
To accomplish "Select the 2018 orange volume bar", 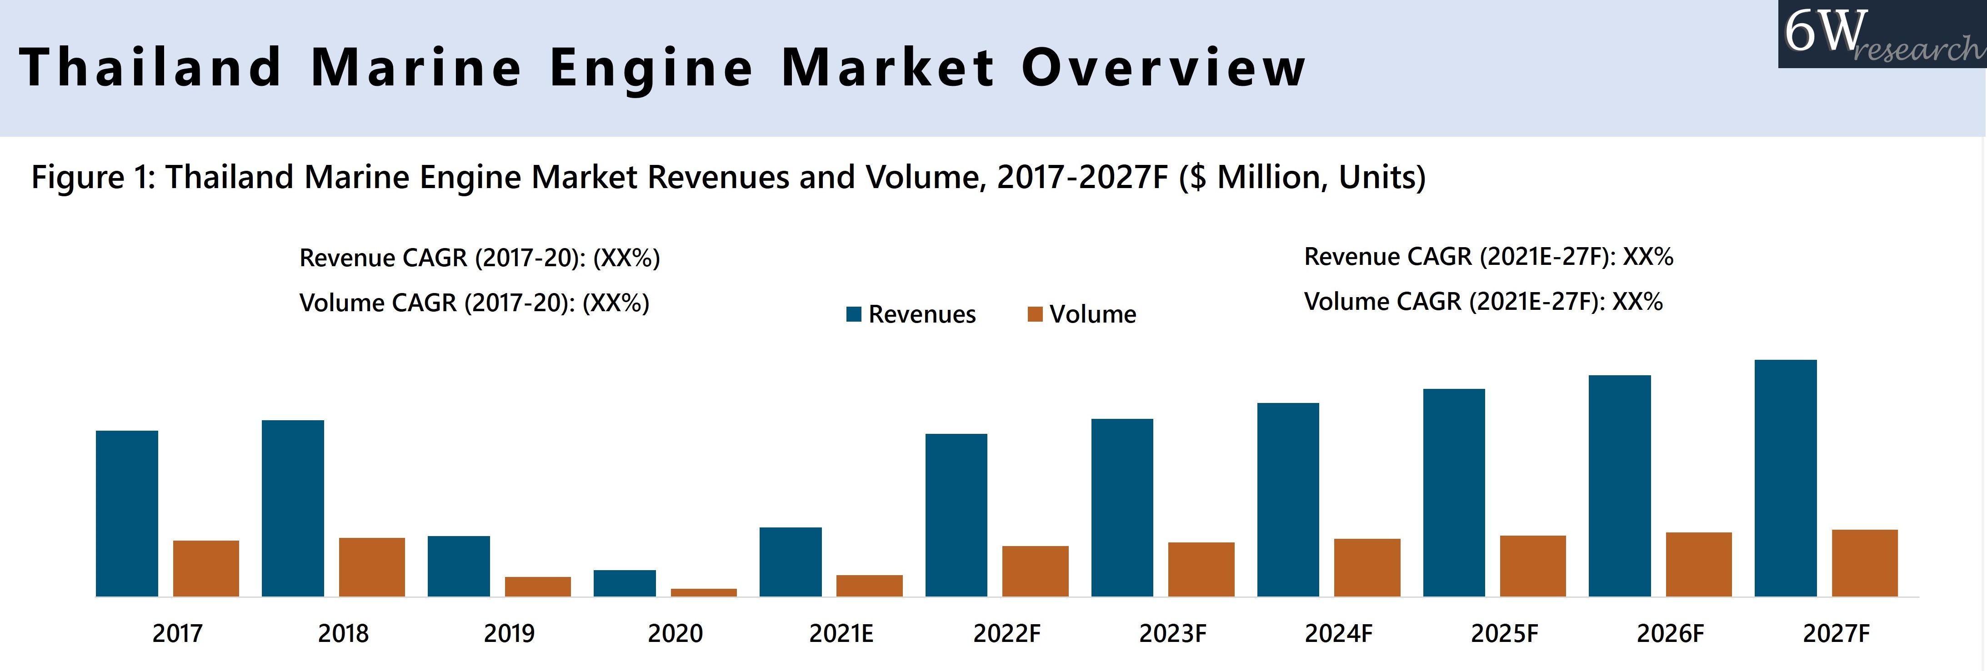I will tap(372, 567).
